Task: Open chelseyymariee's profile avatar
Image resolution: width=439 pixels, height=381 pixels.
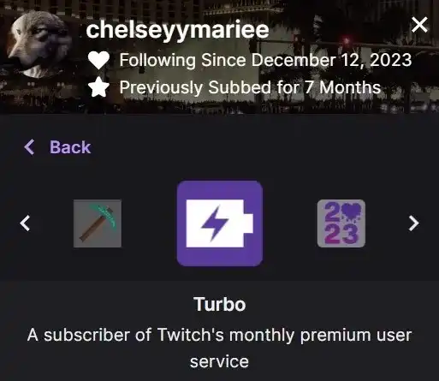Action: 39,45
